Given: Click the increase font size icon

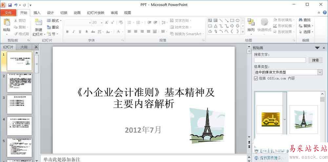Looking at the screenshot, I should [x=107, y=22].
